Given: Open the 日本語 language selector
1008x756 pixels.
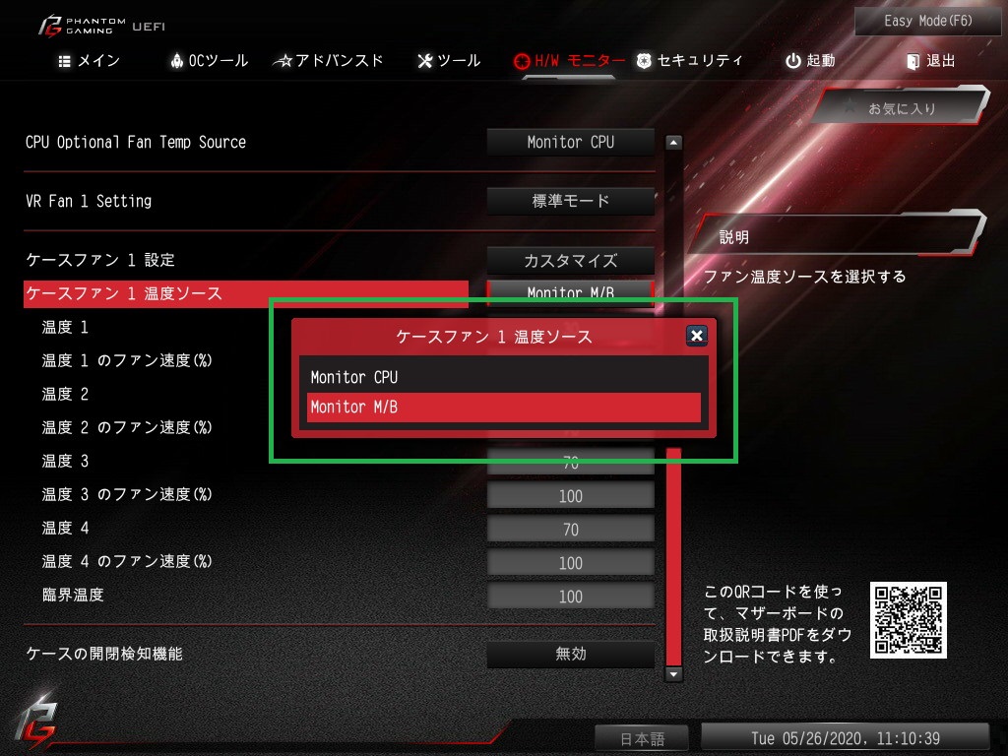Looking at the screenshot, I should point(642,738).
